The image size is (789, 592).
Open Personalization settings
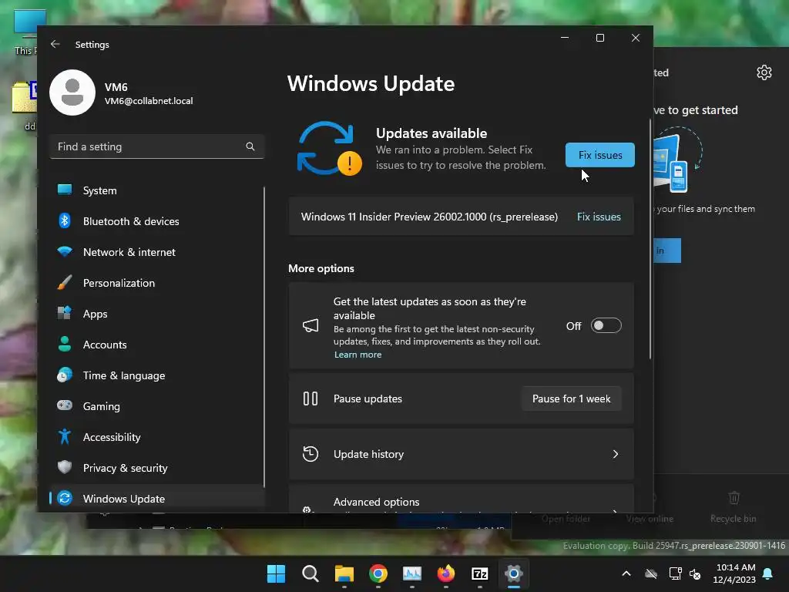coord(157,282)
